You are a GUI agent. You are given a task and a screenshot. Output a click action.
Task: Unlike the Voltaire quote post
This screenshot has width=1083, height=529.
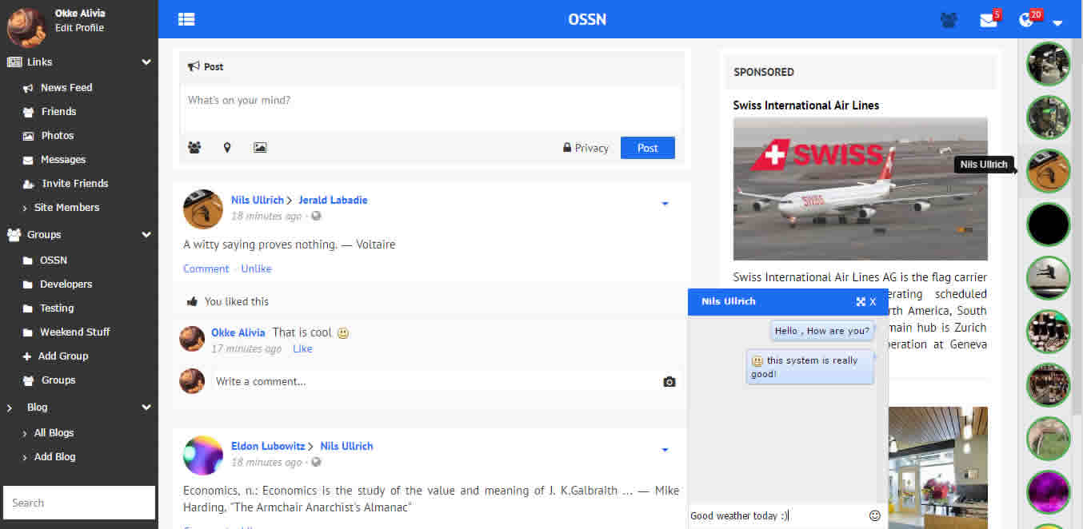click(256, 269)
